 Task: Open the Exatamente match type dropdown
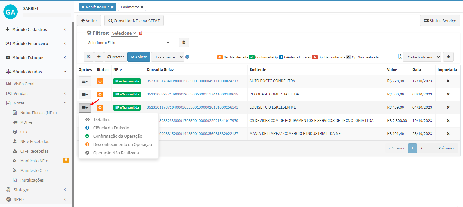pos(167,57)
